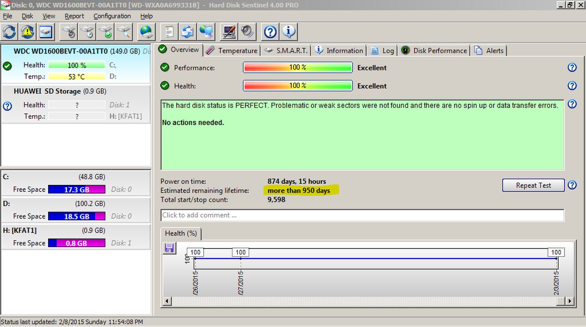Screen dimensions: 586x327
Task: Open the disk window toolbar icon
Action: (x=46, y=32)
